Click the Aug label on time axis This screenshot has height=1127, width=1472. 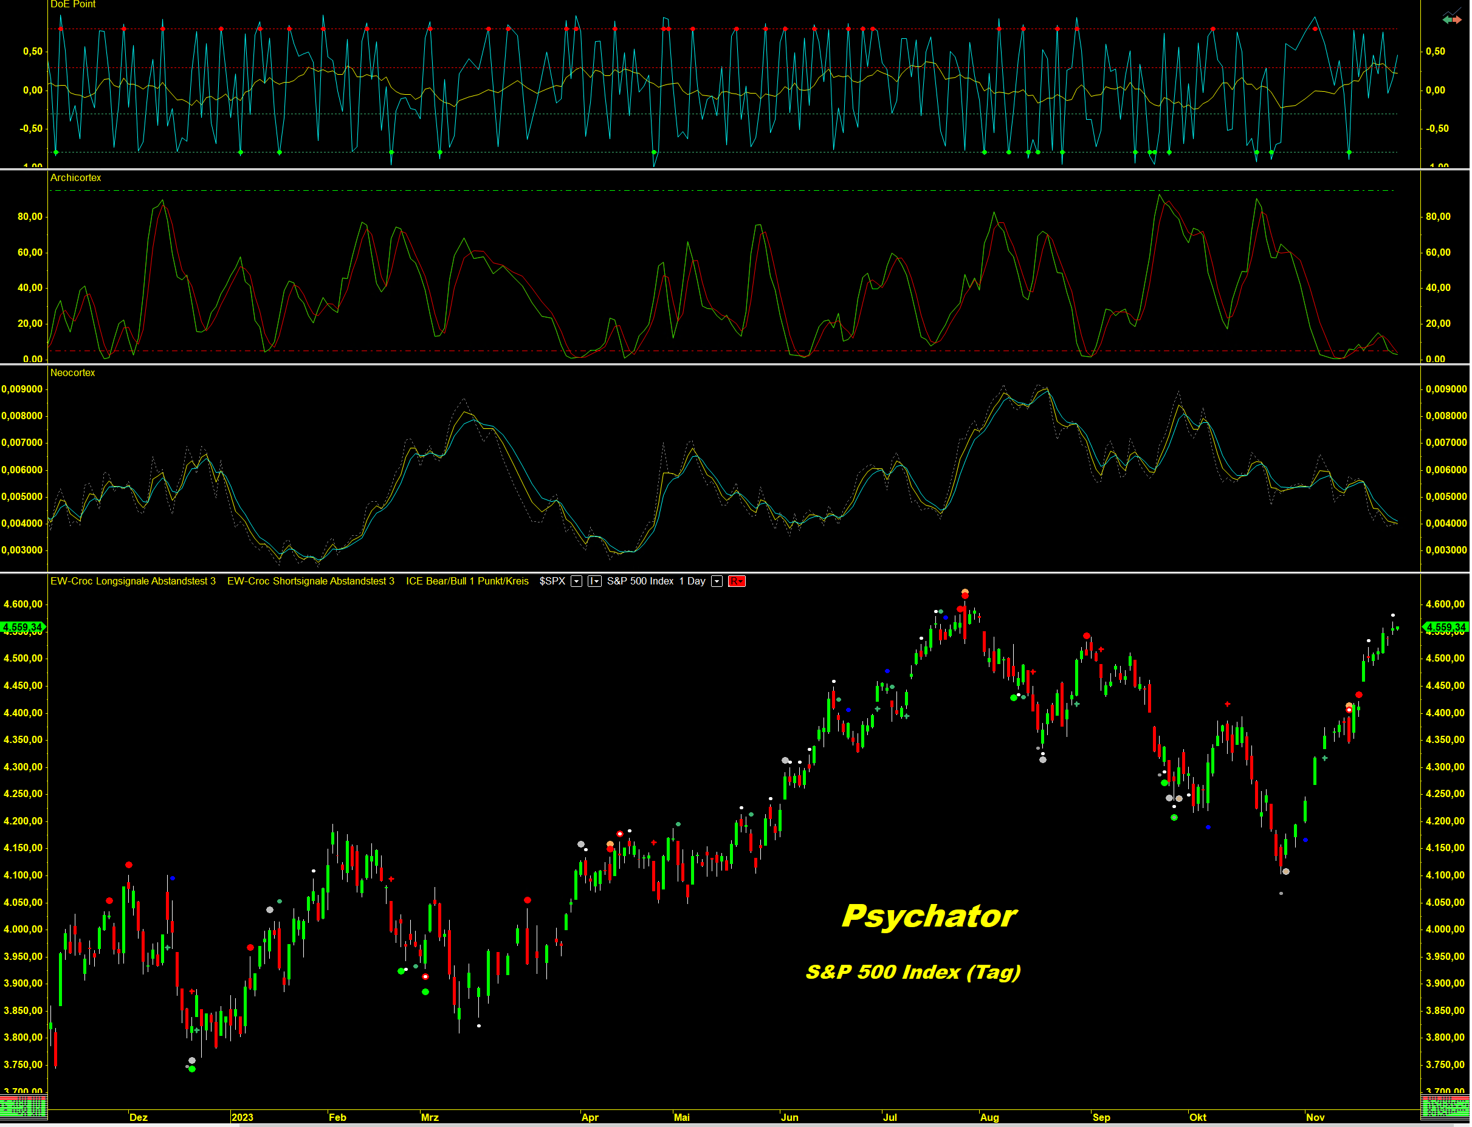[x=989, y=1118]
